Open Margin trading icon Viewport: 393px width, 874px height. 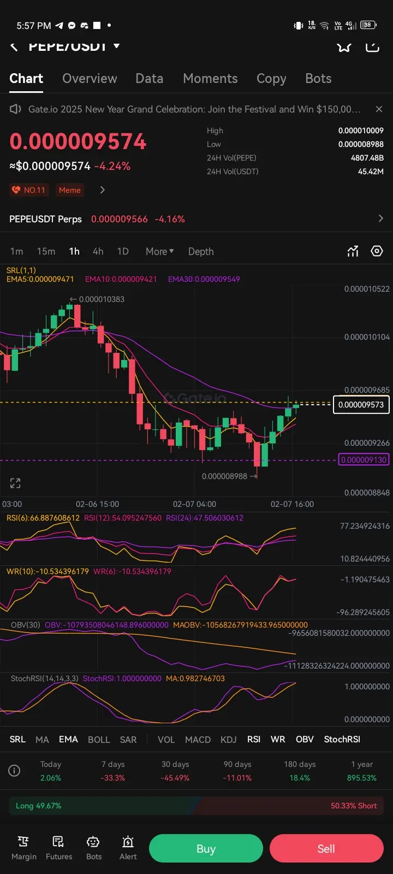tap(24, 848)
